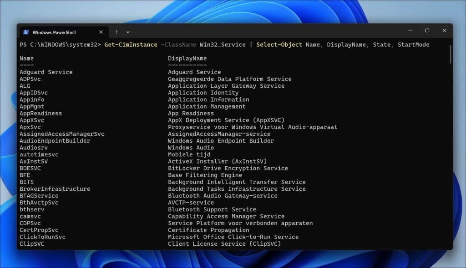Click the Audiosrv service name
Screen dimensions: 466x268
34,148
